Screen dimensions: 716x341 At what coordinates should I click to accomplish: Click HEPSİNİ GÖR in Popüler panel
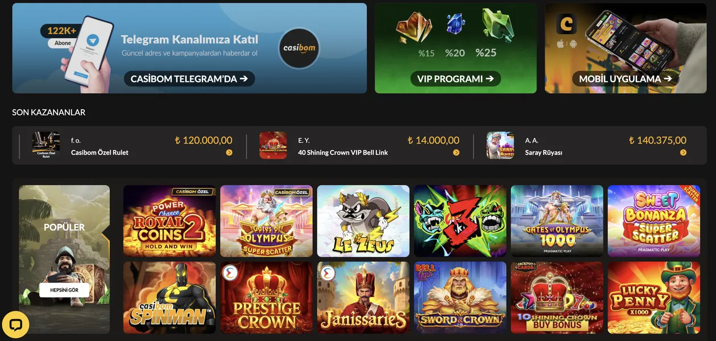point(64,290)
